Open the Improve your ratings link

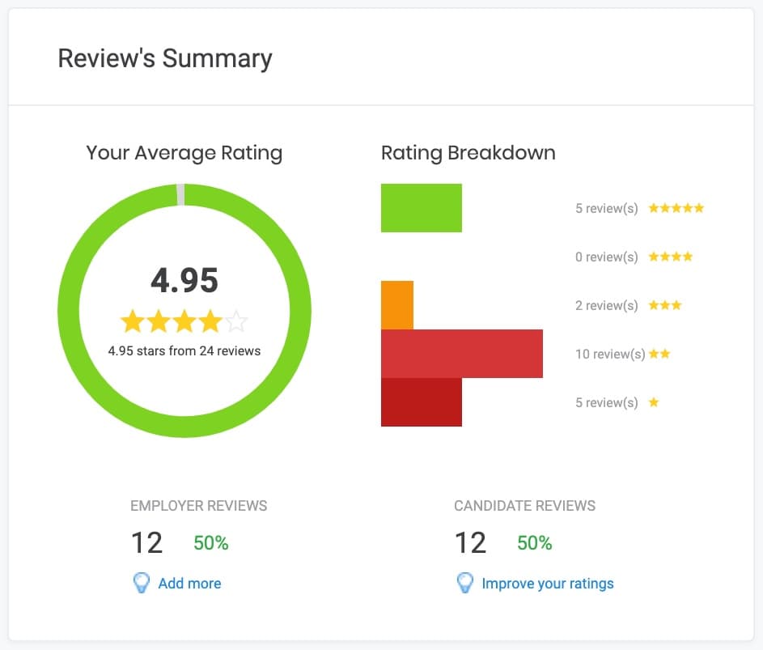(x=548, y=584)
